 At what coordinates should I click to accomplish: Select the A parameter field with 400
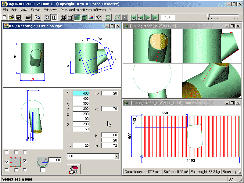click(81, 93)
